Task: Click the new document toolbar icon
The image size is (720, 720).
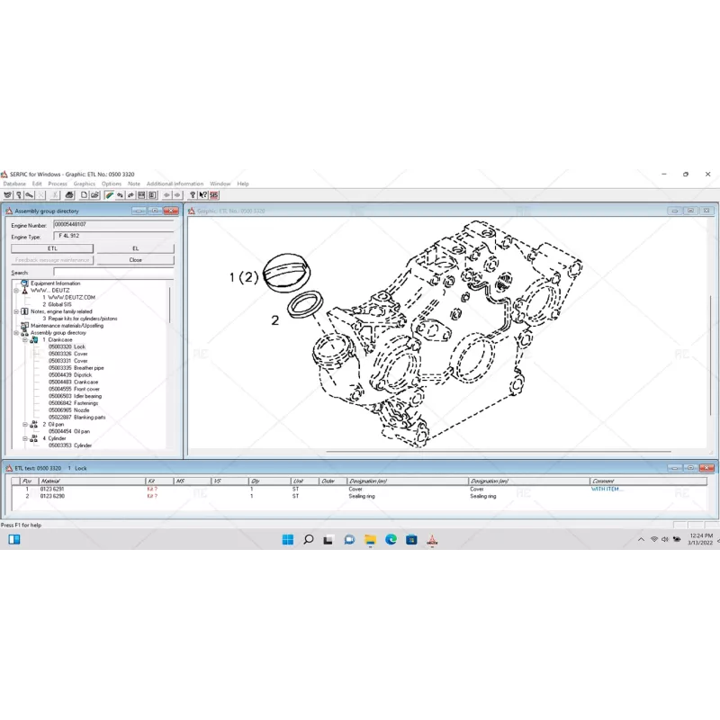Action: coord(83,195)
